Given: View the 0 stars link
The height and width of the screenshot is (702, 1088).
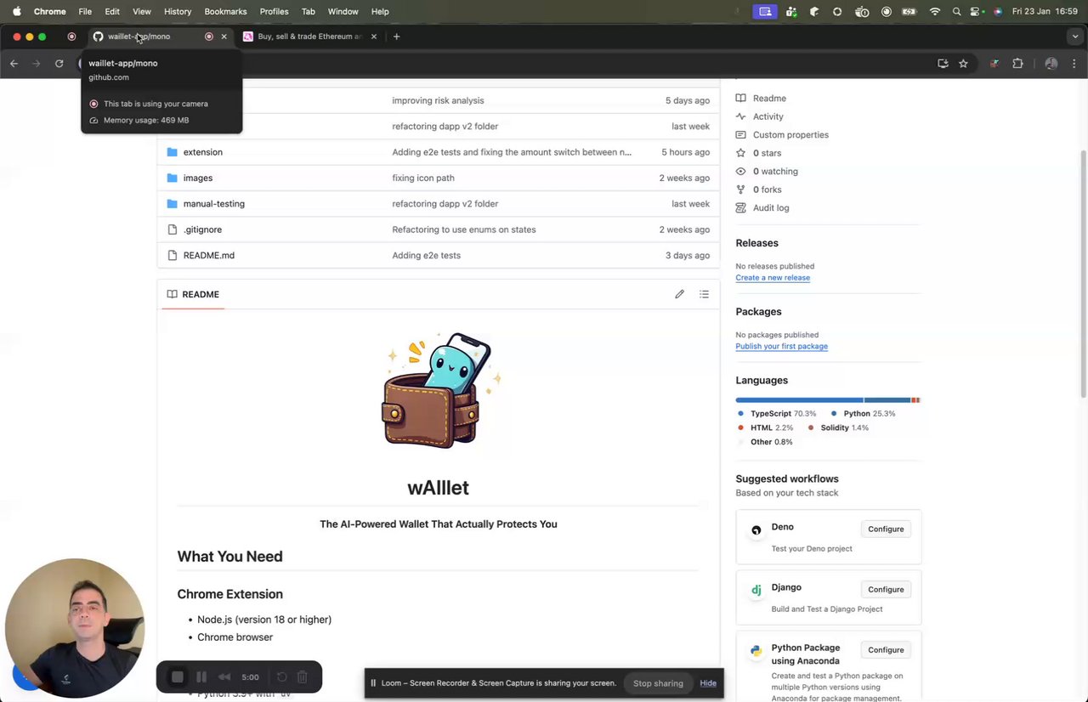Looking at the screenshot, I should 767,153.
